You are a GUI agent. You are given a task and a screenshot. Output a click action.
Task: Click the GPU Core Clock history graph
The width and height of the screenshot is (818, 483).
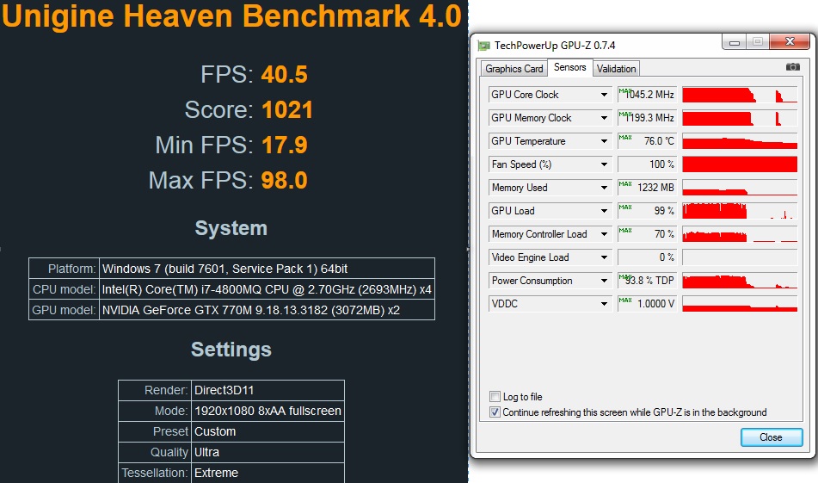click(740, 95)
